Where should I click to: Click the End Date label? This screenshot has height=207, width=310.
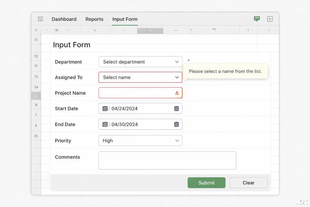(65, 125)
